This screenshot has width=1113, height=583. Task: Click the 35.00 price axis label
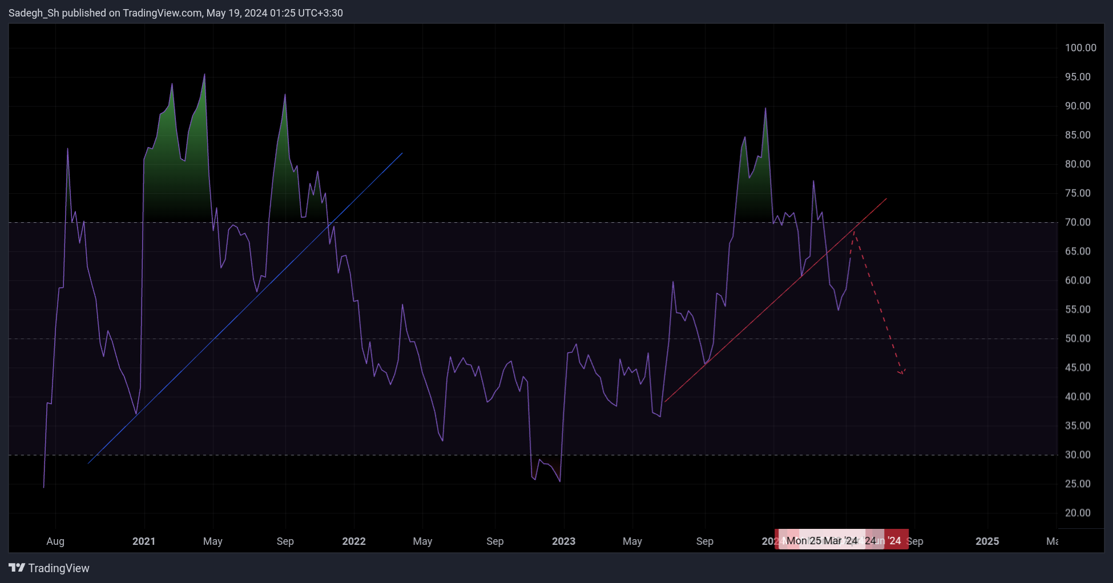tap(1078, 426)
